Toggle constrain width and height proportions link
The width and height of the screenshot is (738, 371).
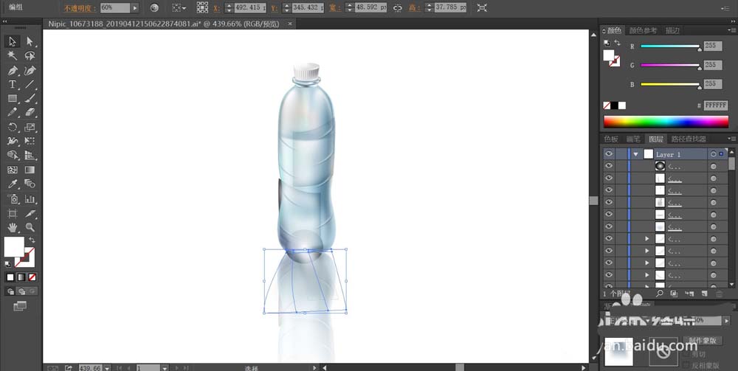(x=398, y=7)
